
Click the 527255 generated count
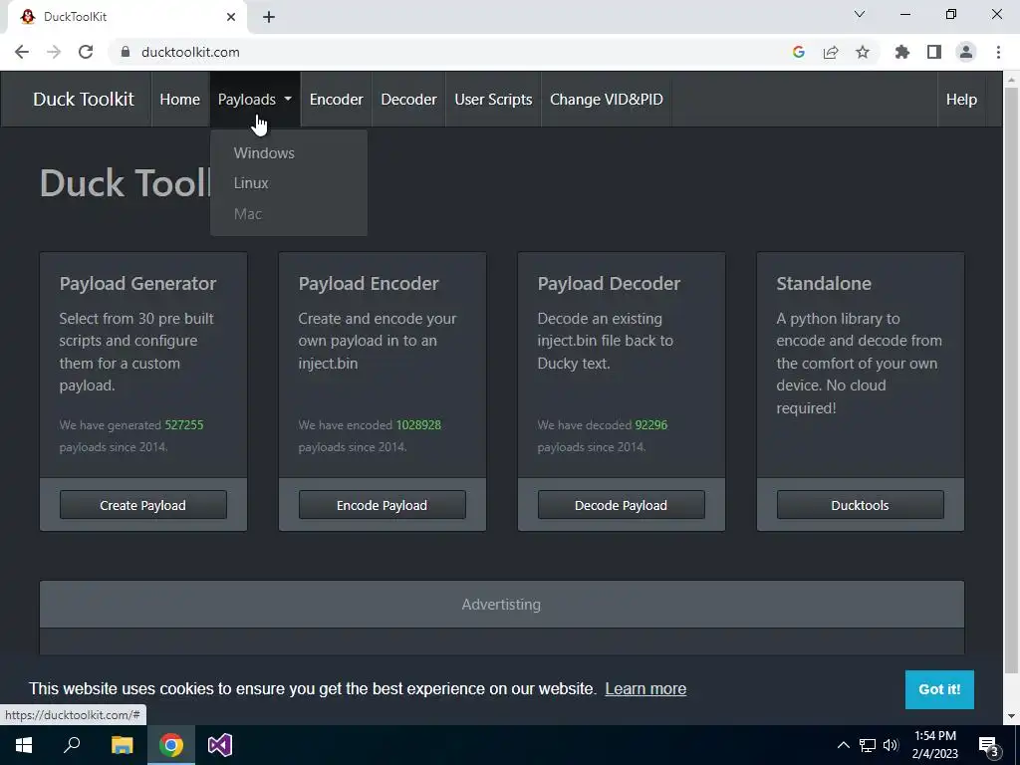(x=184, y=424)
